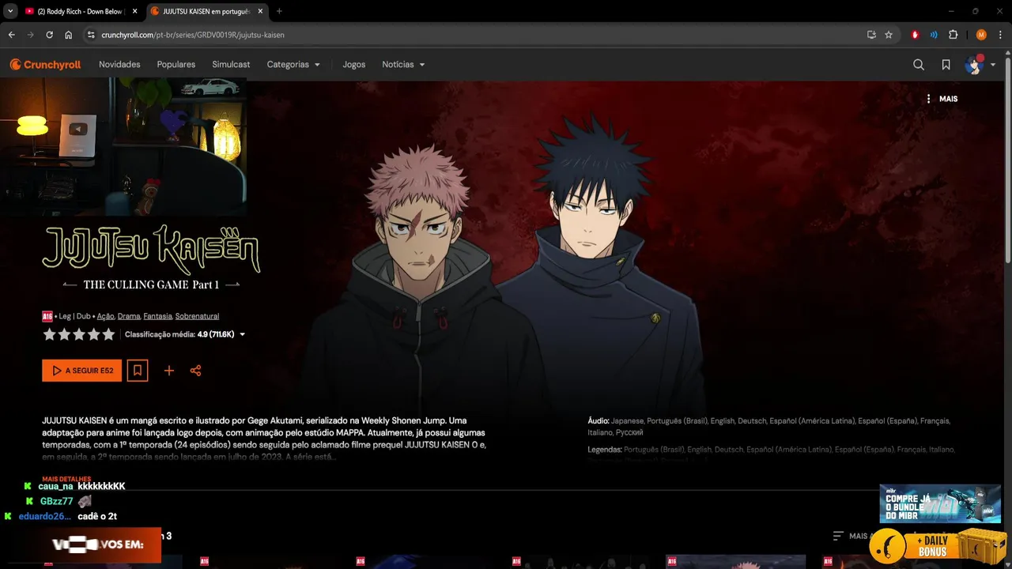Screen dimensions: 1012x569
Task: Reload the page with the refresh icon
Action: [49, 35]
